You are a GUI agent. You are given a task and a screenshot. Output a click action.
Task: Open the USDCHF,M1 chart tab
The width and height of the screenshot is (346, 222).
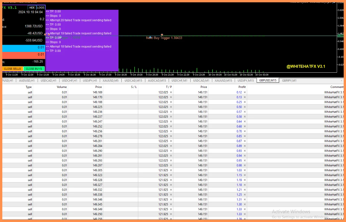click(179, 80)
